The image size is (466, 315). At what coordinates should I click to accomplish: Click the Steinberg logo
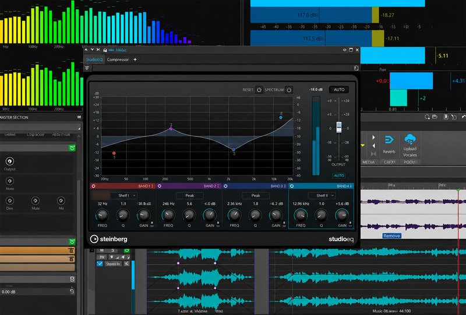(108, 239)
